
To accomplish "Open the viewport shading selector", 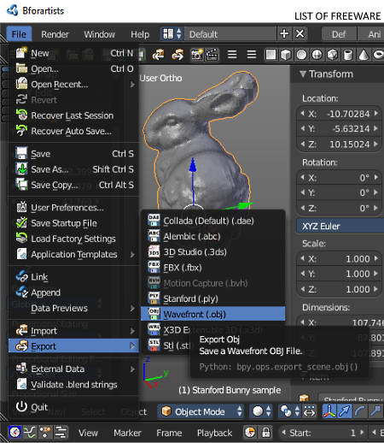I will 261,411.
